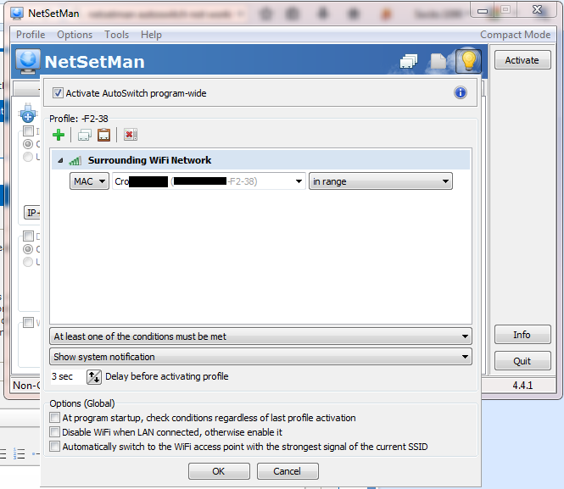564x489 pixels.
Task: Open the in range condition dropdown
Action: (x=380, y=181)
